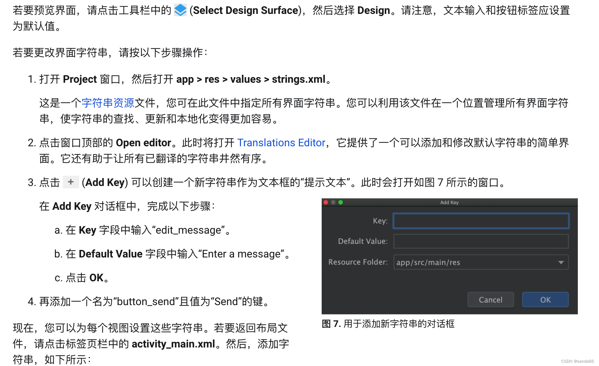
Task: Close the Add Key dialog red button
Action: (326, 202)
